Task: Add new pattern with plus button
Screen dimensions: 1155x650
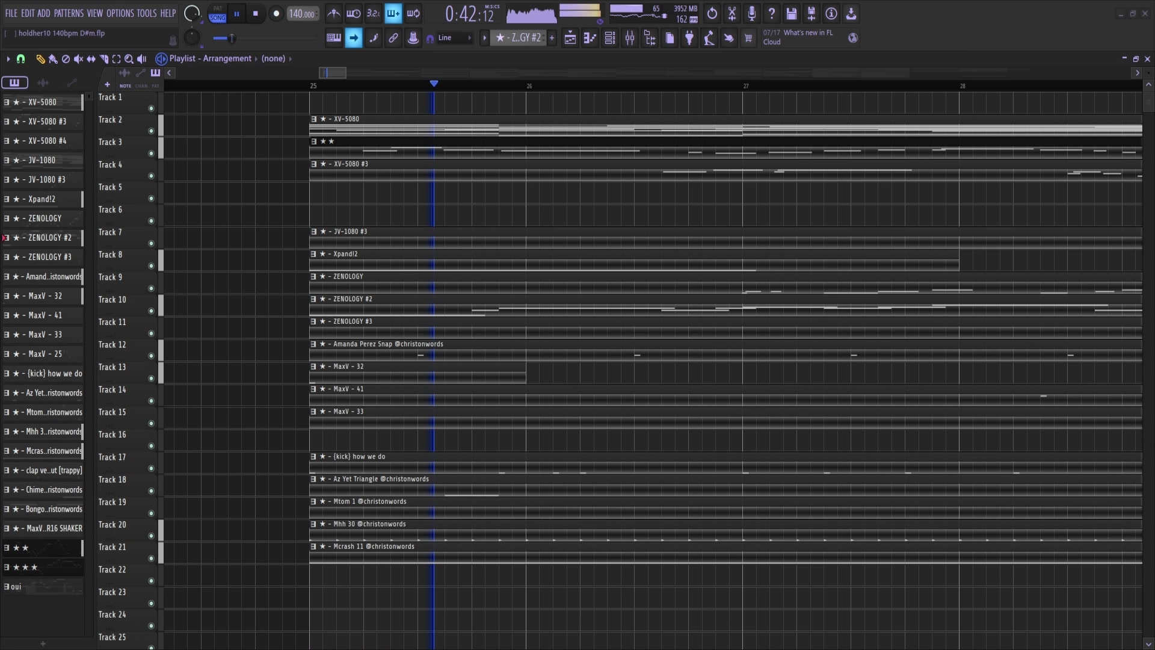Action: pyautogui.click(x=552, y=38)
